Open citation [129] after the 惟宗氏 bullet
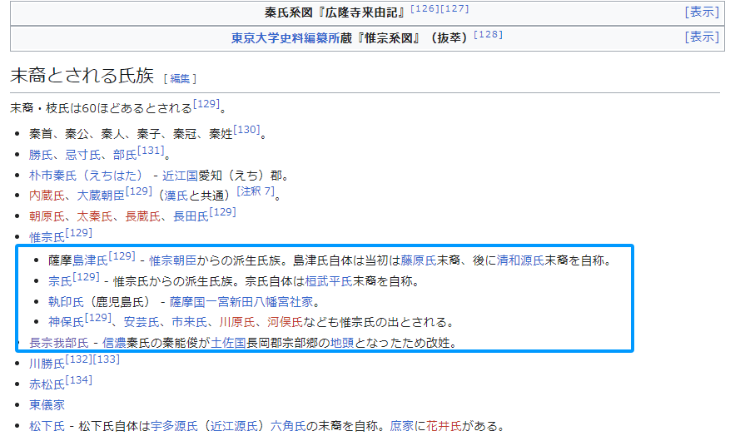The image size is (735, 441). 79,233
